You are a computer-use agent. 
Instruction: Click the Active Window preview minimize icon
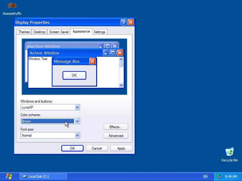[x=106, y=53]
